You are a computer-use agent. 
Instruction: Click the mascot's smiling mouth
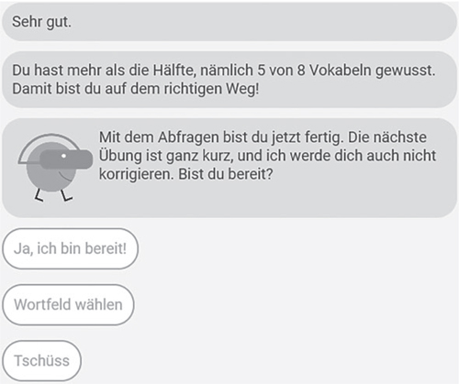(x=64, y=176)
